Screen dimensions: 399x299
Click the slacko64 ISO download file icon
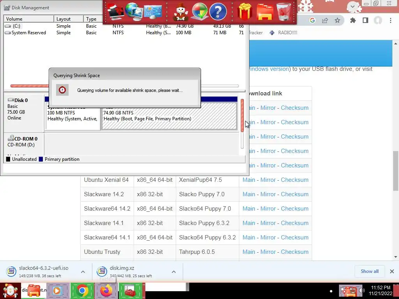(x=11, y=271)
